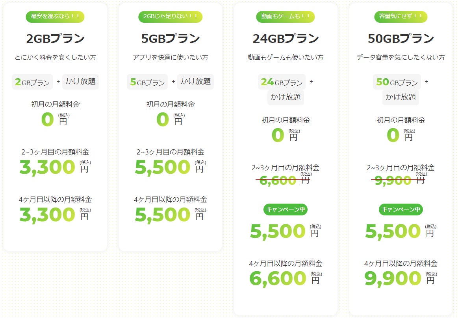Click the 最安を選ぶなら！！ badge
458x318 pixels.
pyautogui.click(x=55, y=17)
